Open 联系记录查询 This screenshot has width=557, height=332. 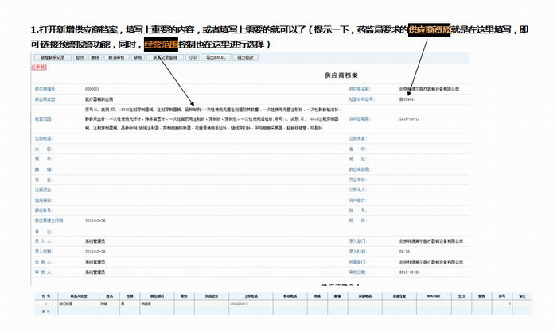click(x=165, y=58)
